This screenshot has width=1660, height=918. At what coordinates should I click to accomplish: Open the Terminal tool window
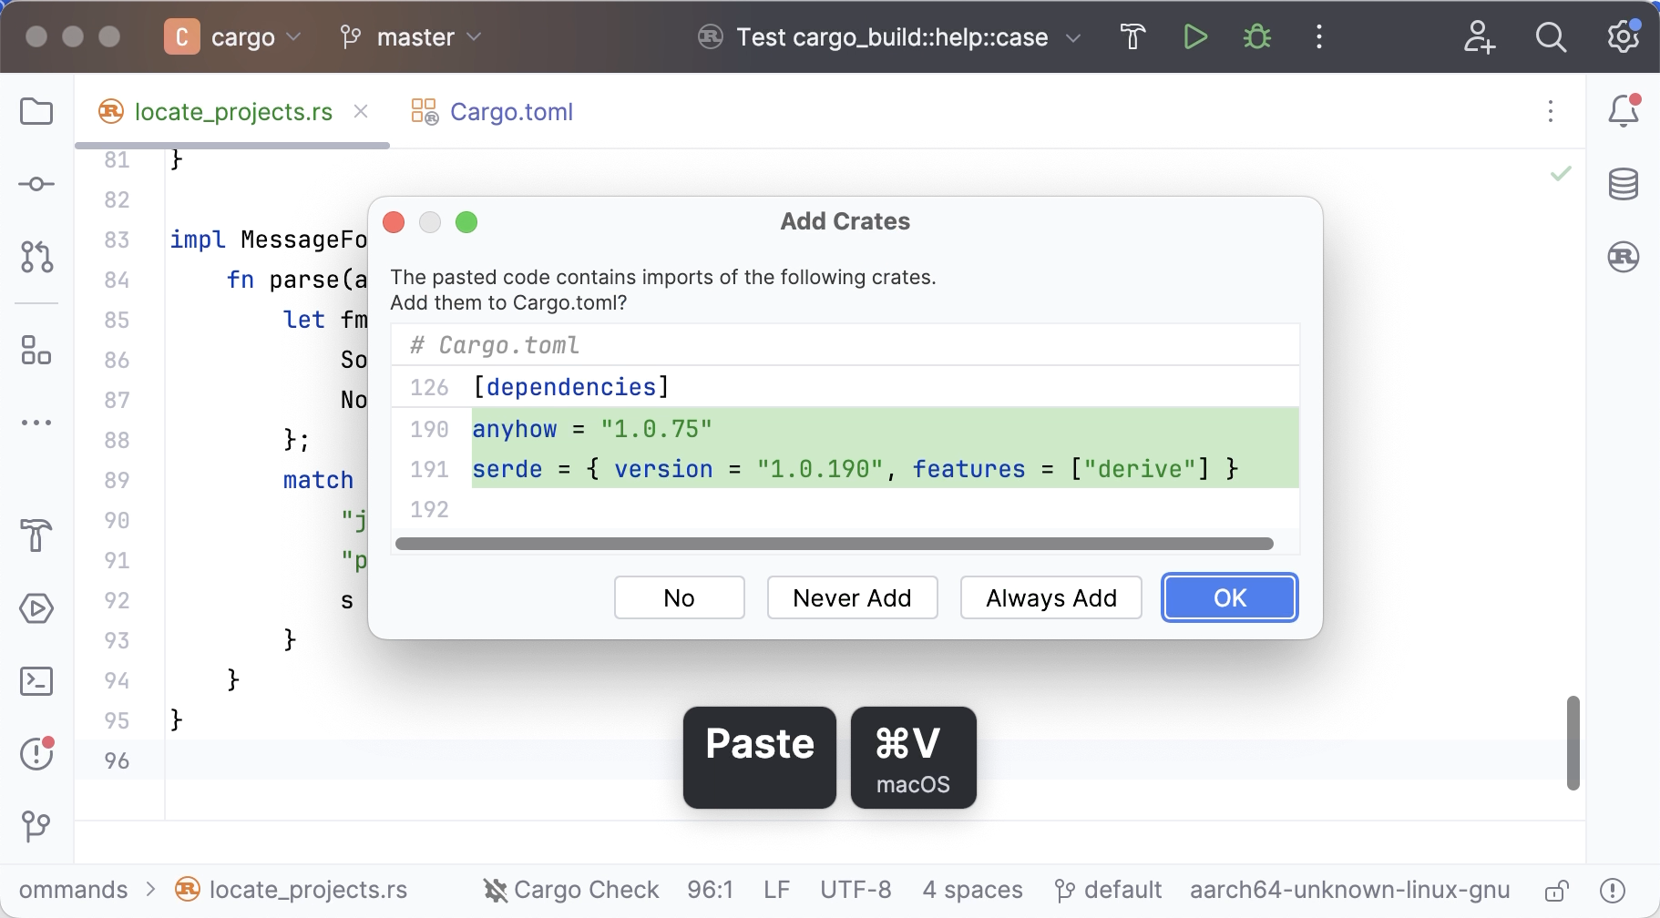(36, 681)
